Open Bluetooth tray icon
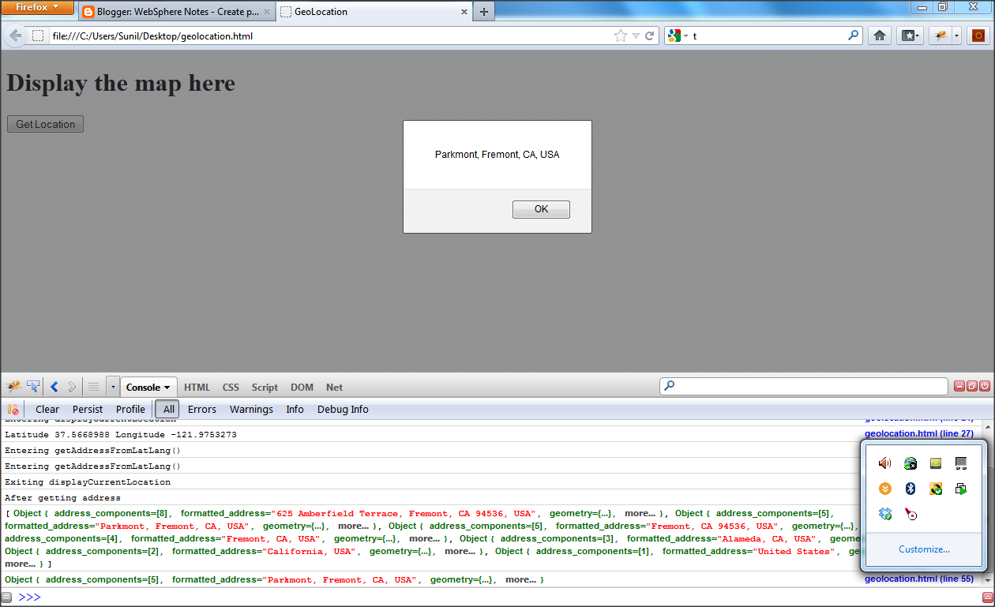This screenshot has height=607, width=995. (x=910, y=489)
